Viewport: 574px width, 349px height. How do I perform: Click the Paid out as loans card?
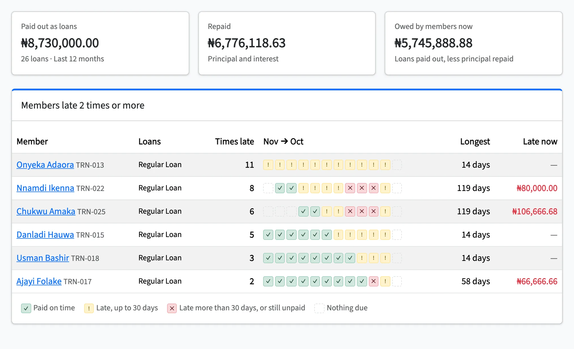100,43
